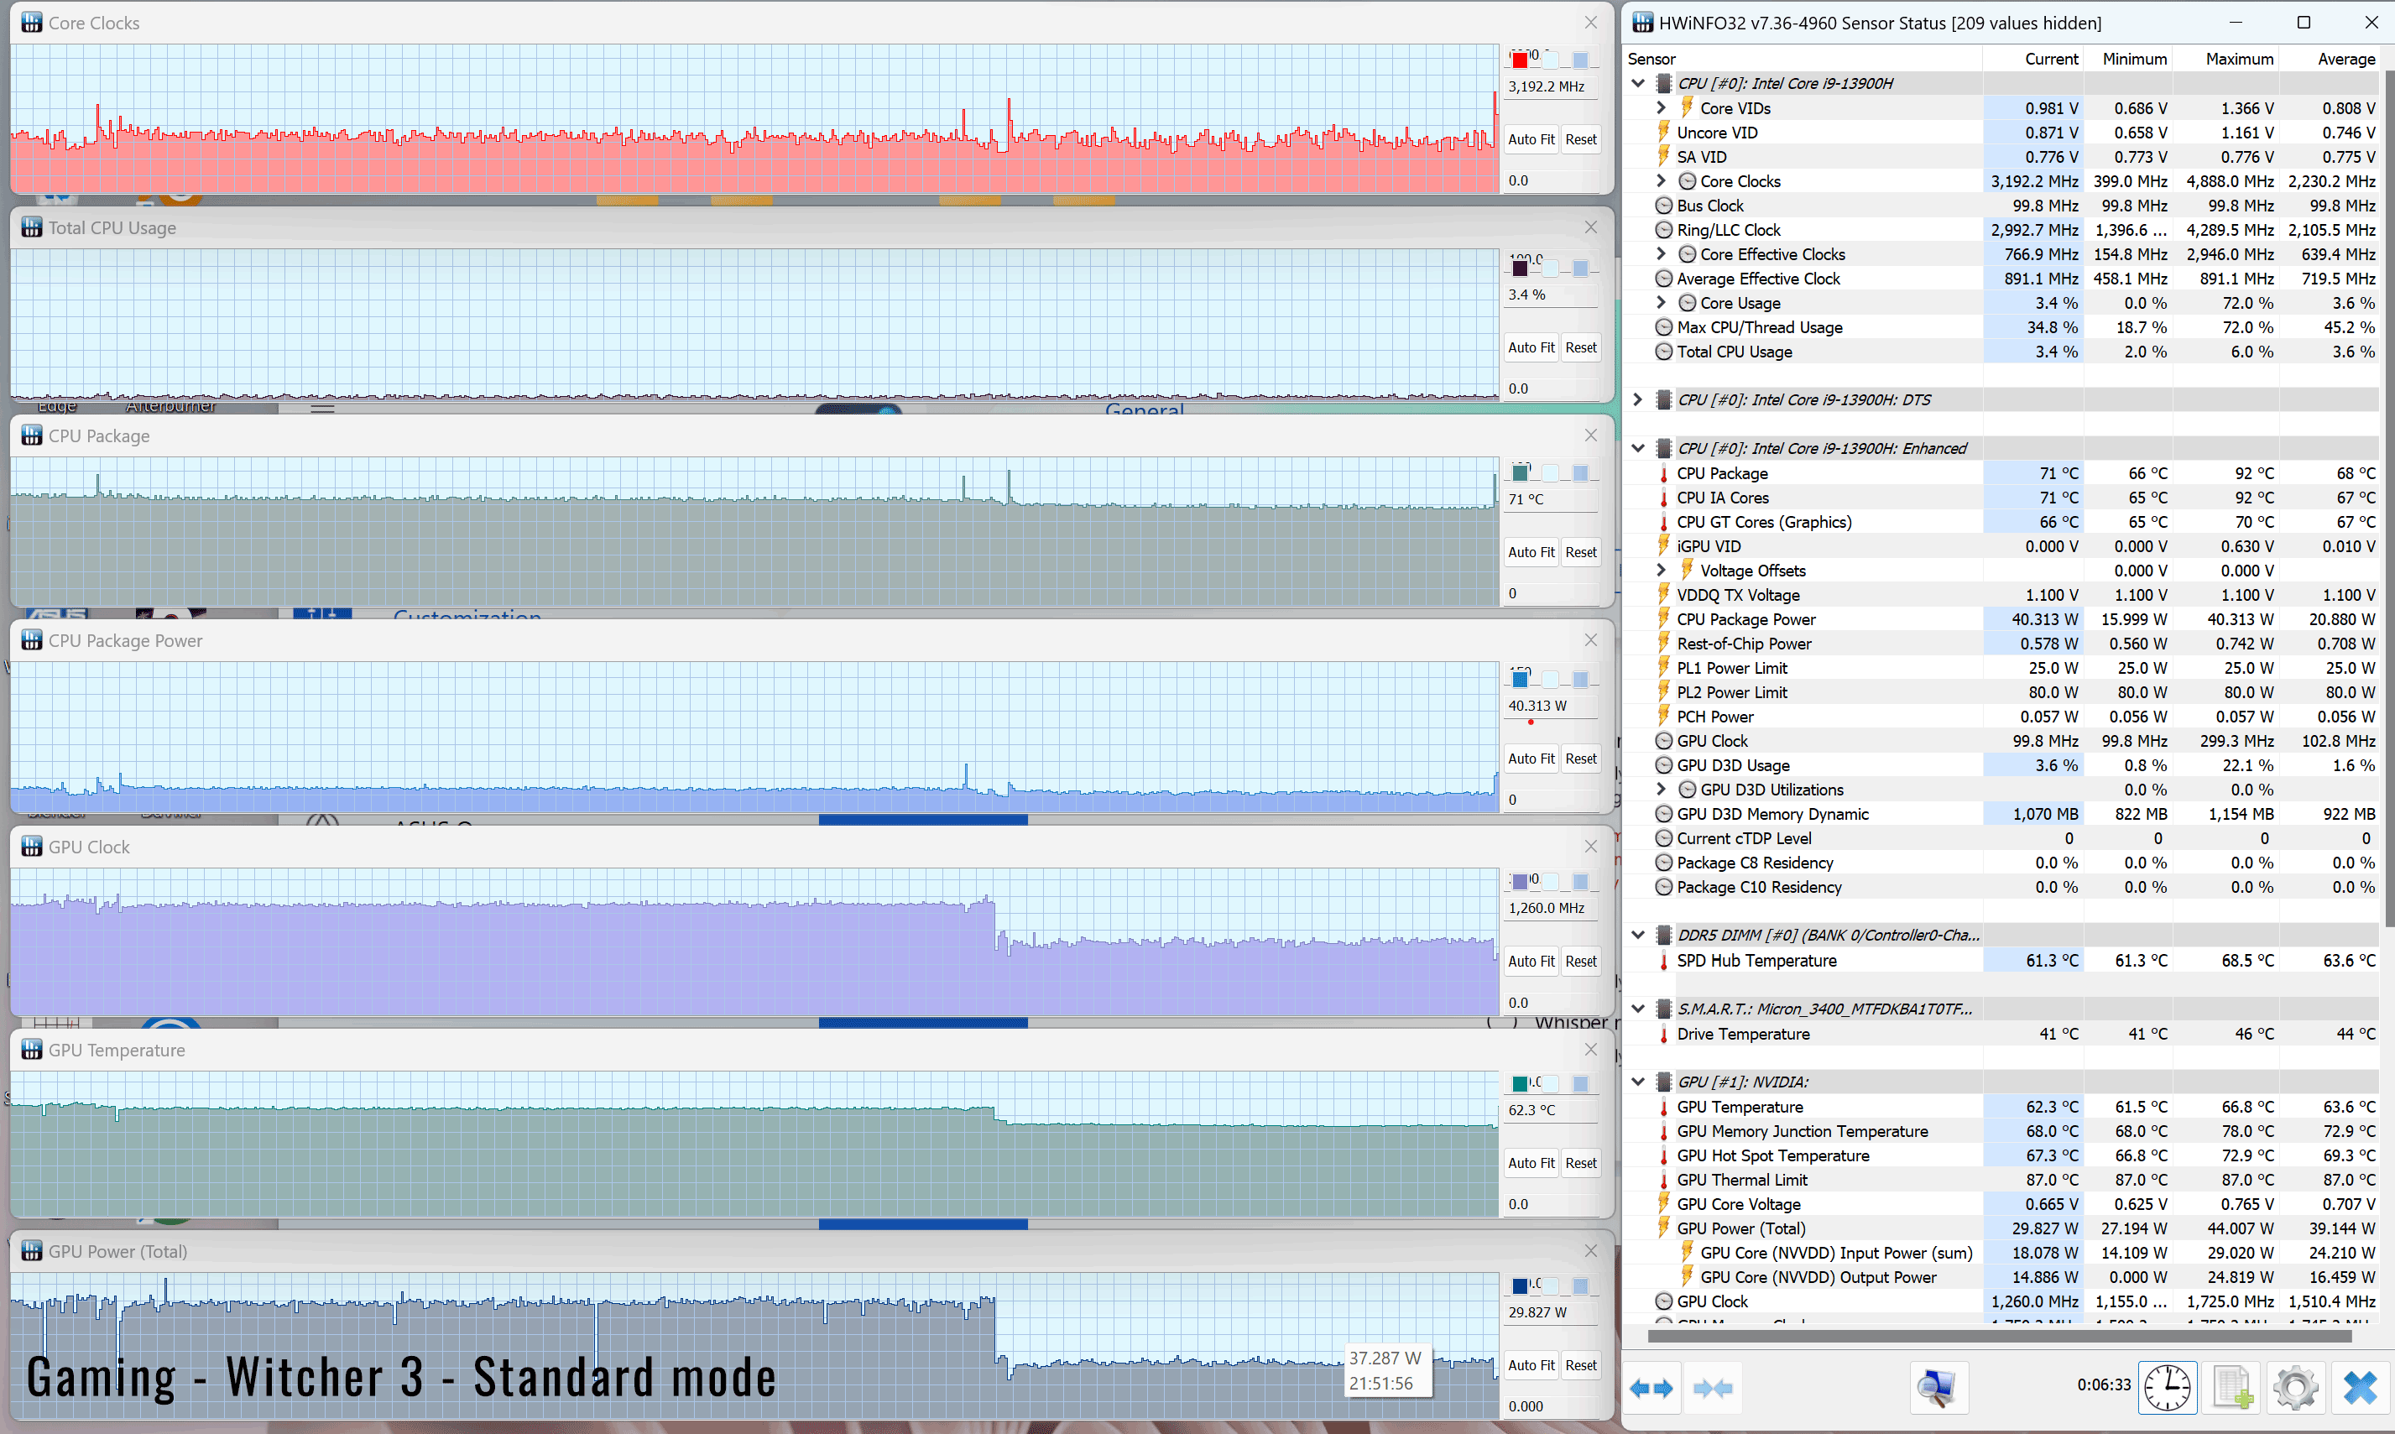Click the horizontal scrollbar in sensor list
This screenshot has height=1434, width=2395.
point(1999,1336)
